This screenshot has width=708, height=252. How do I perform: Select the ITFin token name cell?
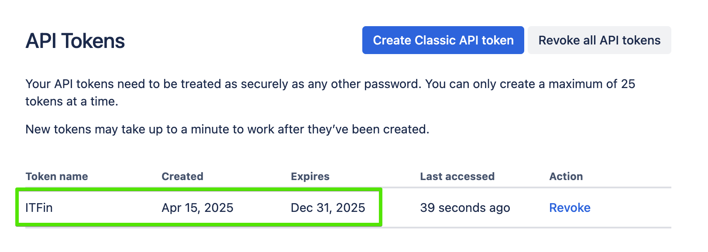point(39,208)
